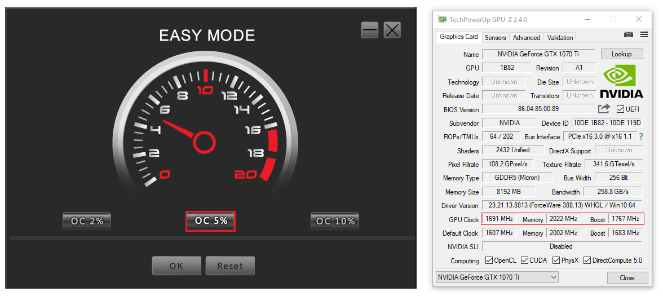Click the Close button in GPU-Z
663x296 pixels.
click(627, 277)
